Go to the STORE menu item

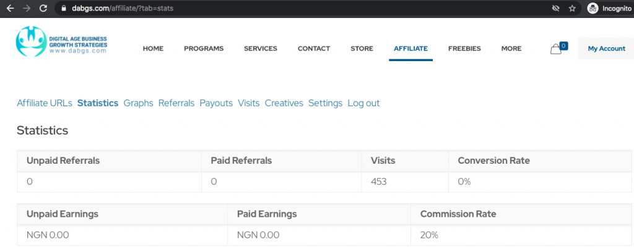pos(362,48)
